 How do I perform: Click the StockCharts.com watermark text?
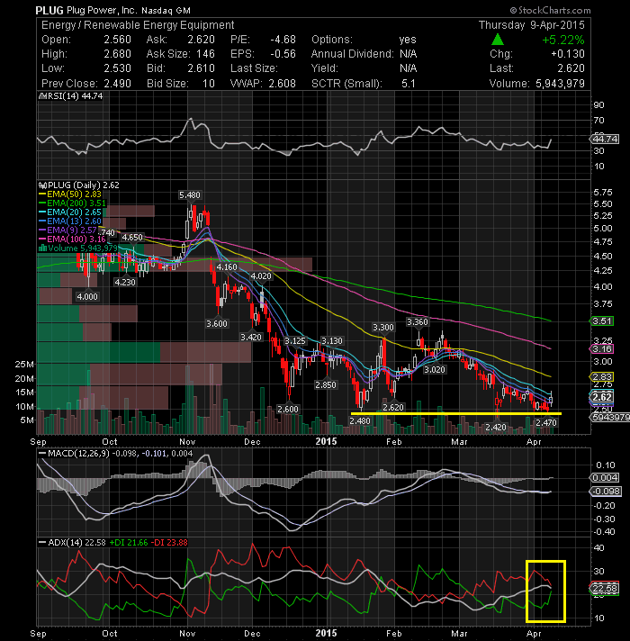click(x=550, y=10)
